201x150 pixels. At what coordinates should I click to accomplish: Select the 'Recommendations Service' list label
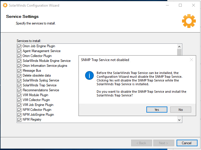41,90
